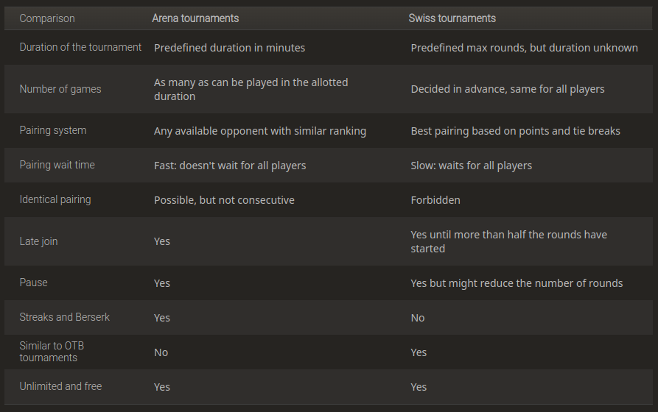Click the 'Similar to OTB tournaments' label

[49, 352]
